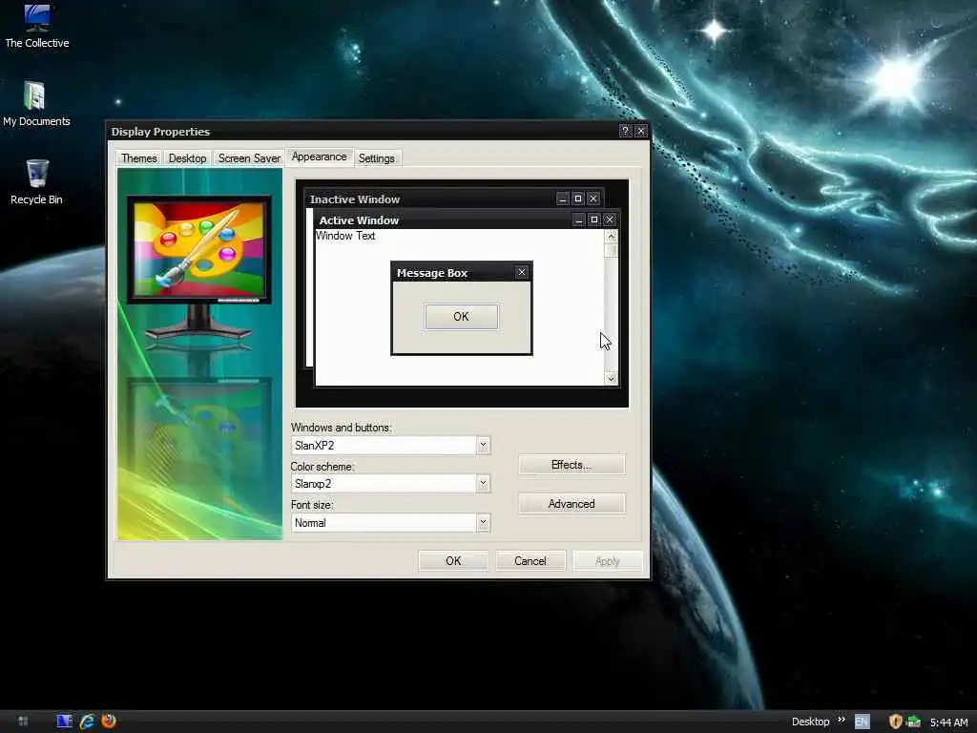
Task: Switch to the Themes tab
Action: [x=139, y=158]
